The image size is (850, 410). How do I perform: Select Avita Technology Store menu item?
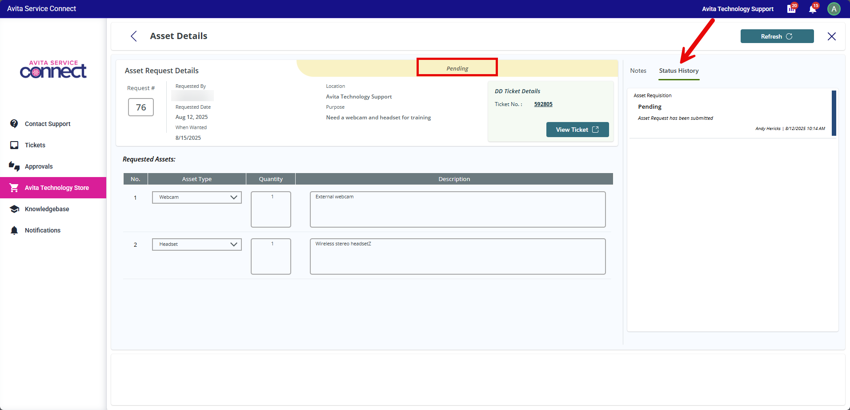(53, 188)
